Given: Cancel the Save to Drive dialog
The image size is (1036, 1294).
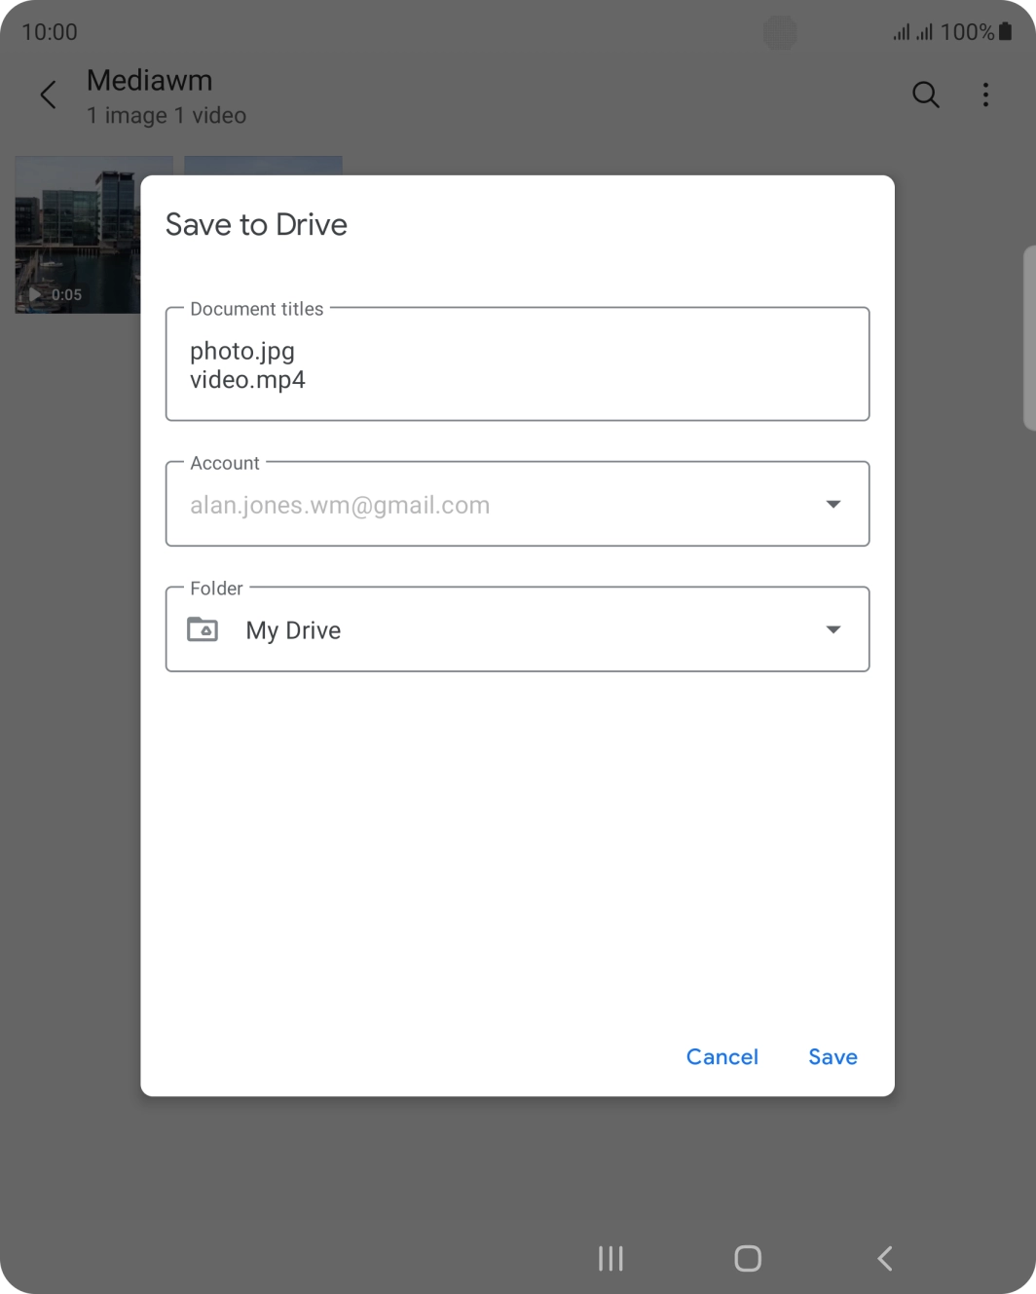Looking at the screenshot, I should coord(721,1056).
